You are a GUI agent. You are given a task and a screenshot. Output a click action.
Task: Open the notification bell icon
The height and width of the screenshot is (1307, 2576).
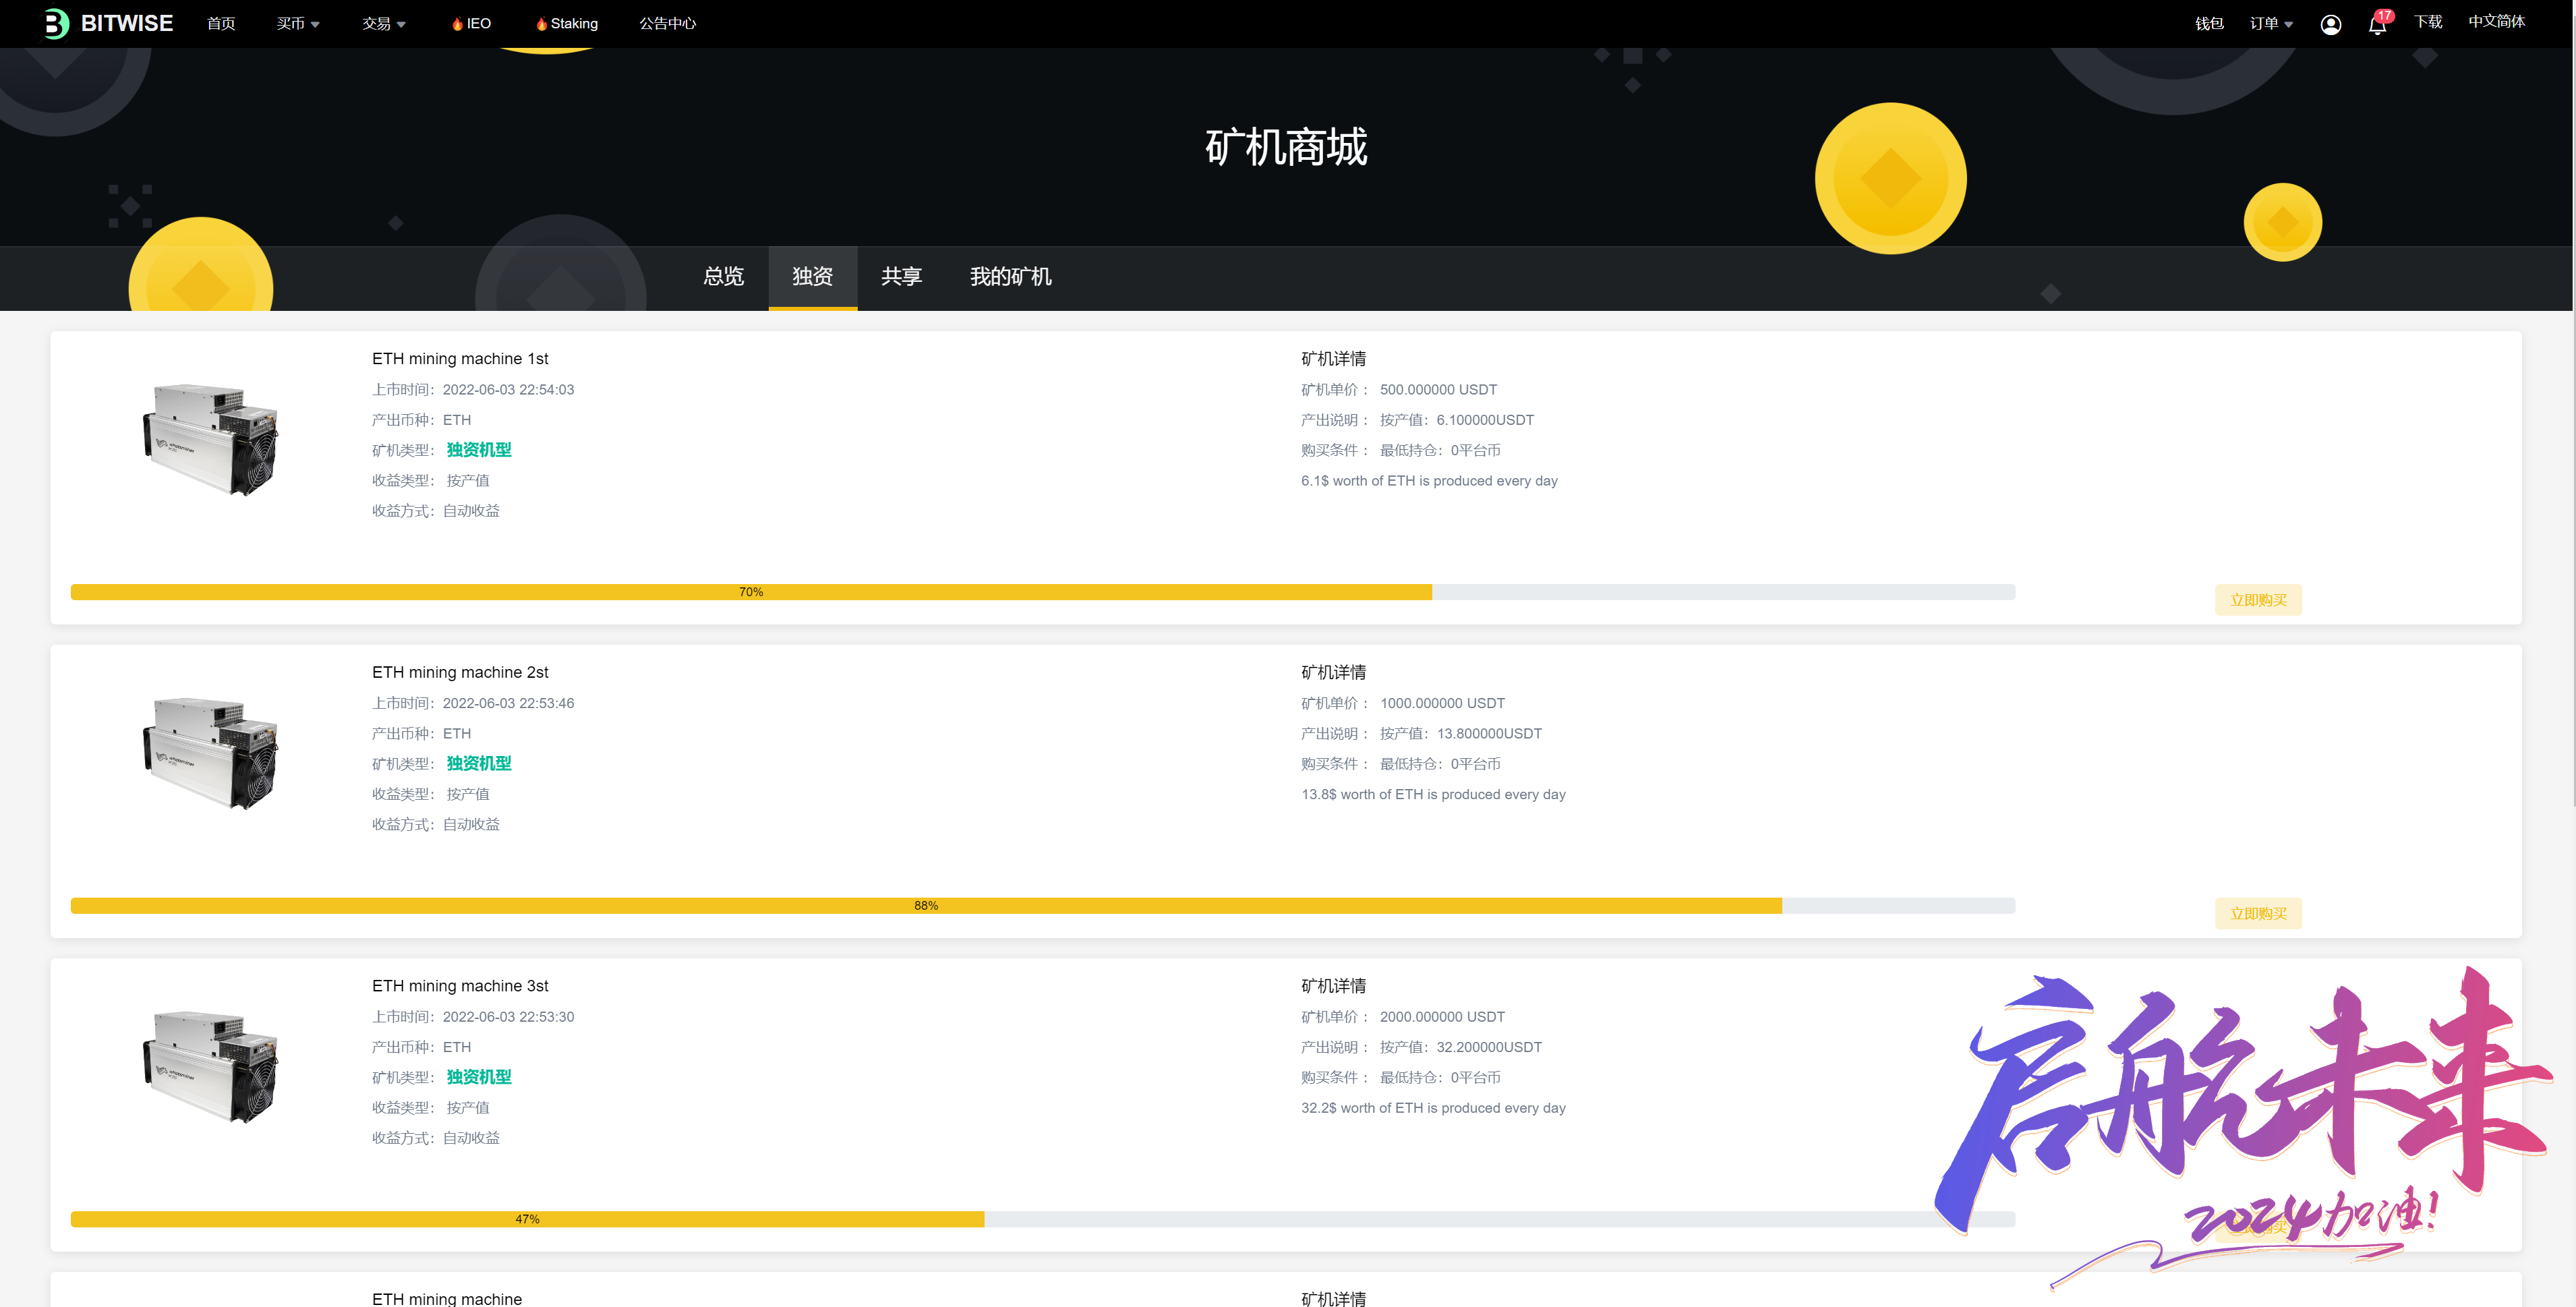click(2377, 24)
